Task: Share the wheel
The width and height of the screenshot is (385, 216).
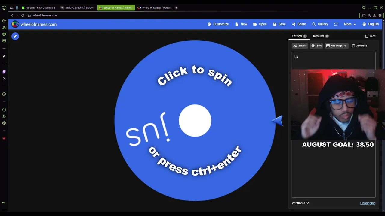Action: [x=299, y=24]
